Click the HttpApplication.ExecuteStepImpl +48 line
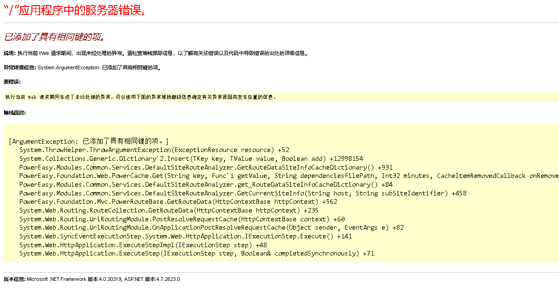 143,245
